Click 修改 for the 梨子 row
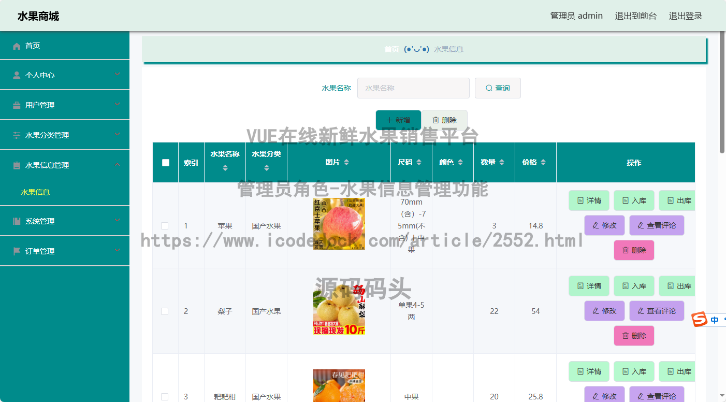 604,311
